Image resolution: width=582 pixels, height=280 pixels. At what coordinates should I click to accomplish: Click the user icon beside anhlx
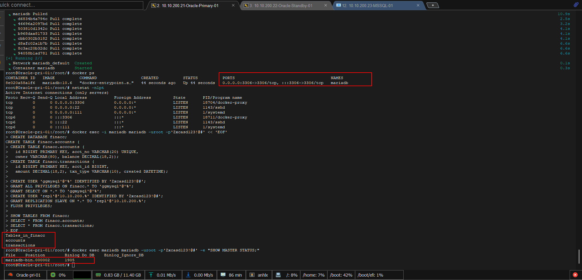[252, 275]
